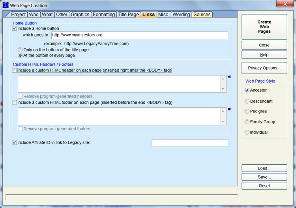
Task: Click the Affiliate ID input field
Action: 190,143
